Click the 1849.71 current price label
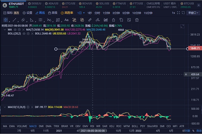This screenshot has width=202, height=134. tap(195, 48)
